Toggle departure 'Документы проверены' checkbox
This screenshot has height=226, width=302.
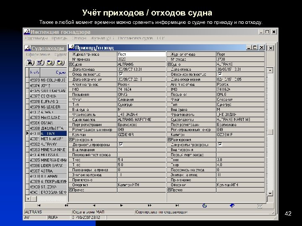click(220, 144)
